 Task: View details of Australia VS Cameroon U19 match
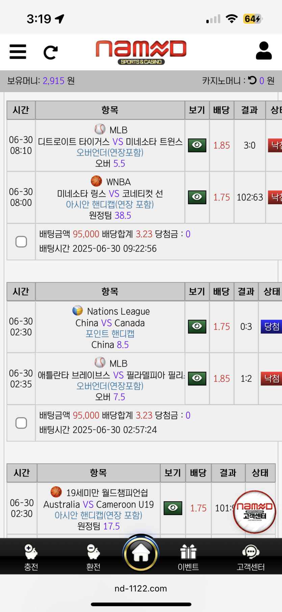click(173, 508)
